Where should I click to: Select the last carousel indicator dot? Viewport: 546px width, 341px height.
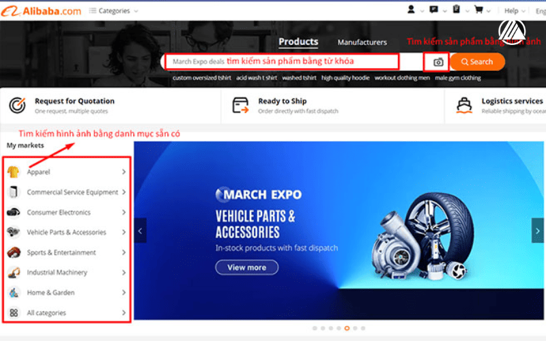(x=363, y=328)
